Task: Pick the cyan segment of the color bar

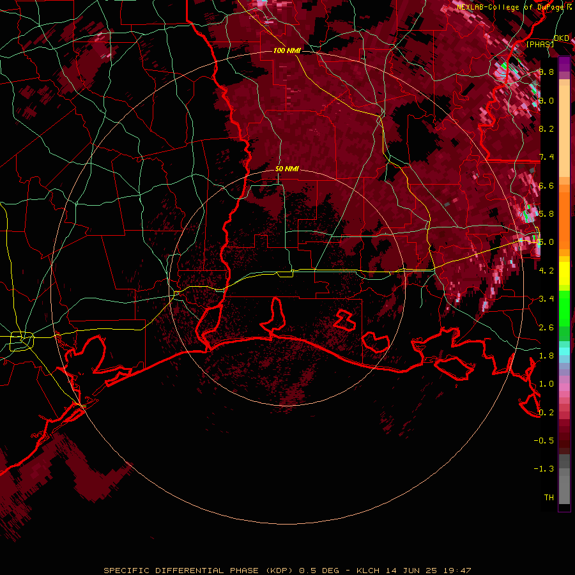Action: (x=564, y=351)
